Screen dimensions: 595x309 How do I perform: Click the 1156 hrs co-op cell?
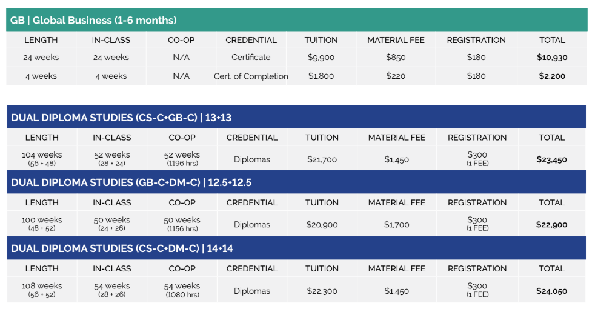coord(182,229)
